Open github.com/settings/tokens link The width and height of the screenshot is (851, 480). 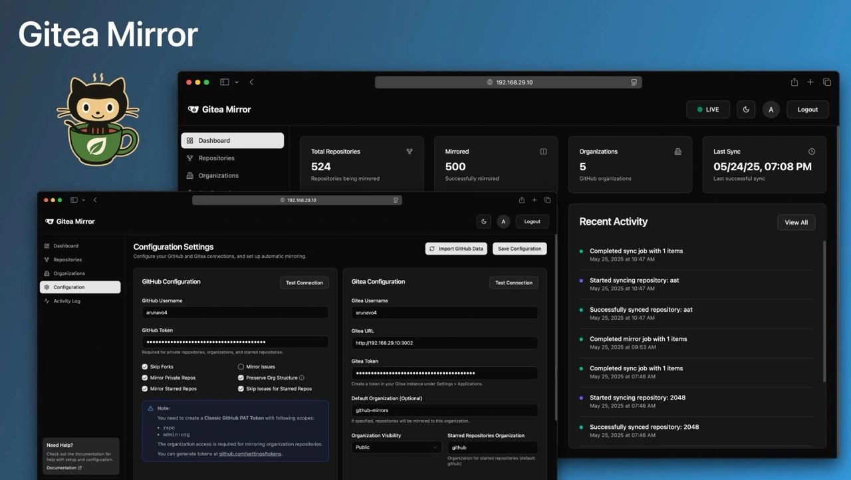pyautogui.click(x=250, y=453)
